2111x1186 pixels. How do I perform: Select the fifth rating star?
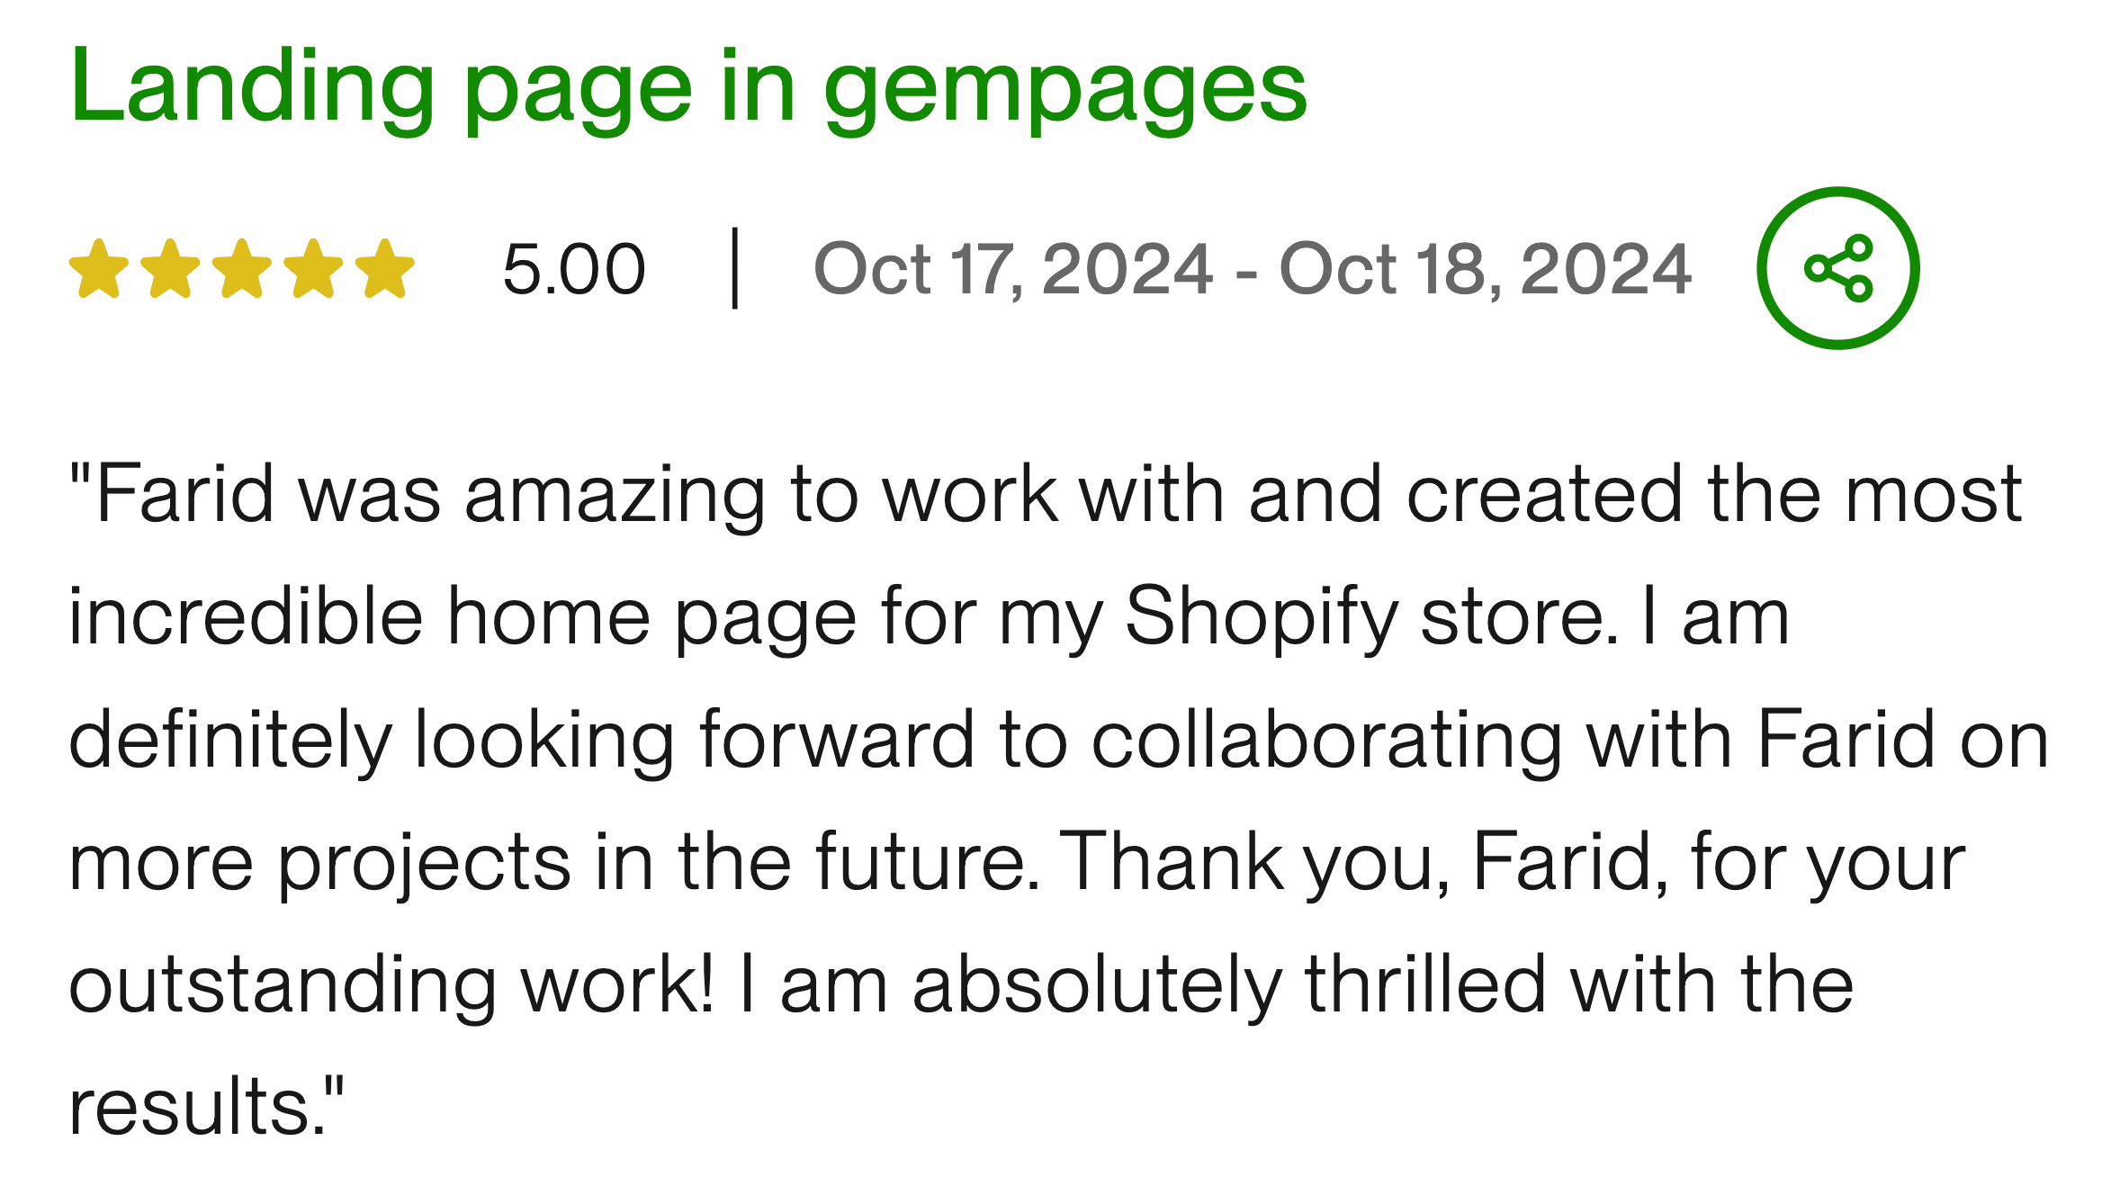384,268
